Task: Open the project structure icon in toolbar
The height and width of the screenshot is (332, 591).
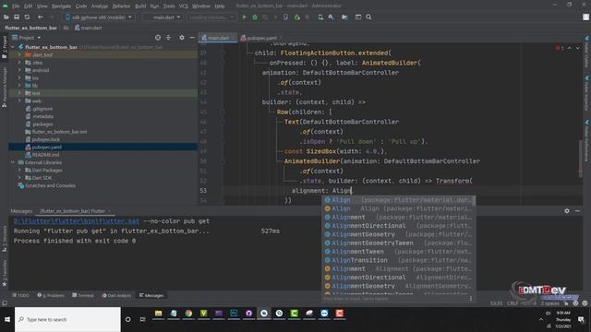Action: coord(344,17)
